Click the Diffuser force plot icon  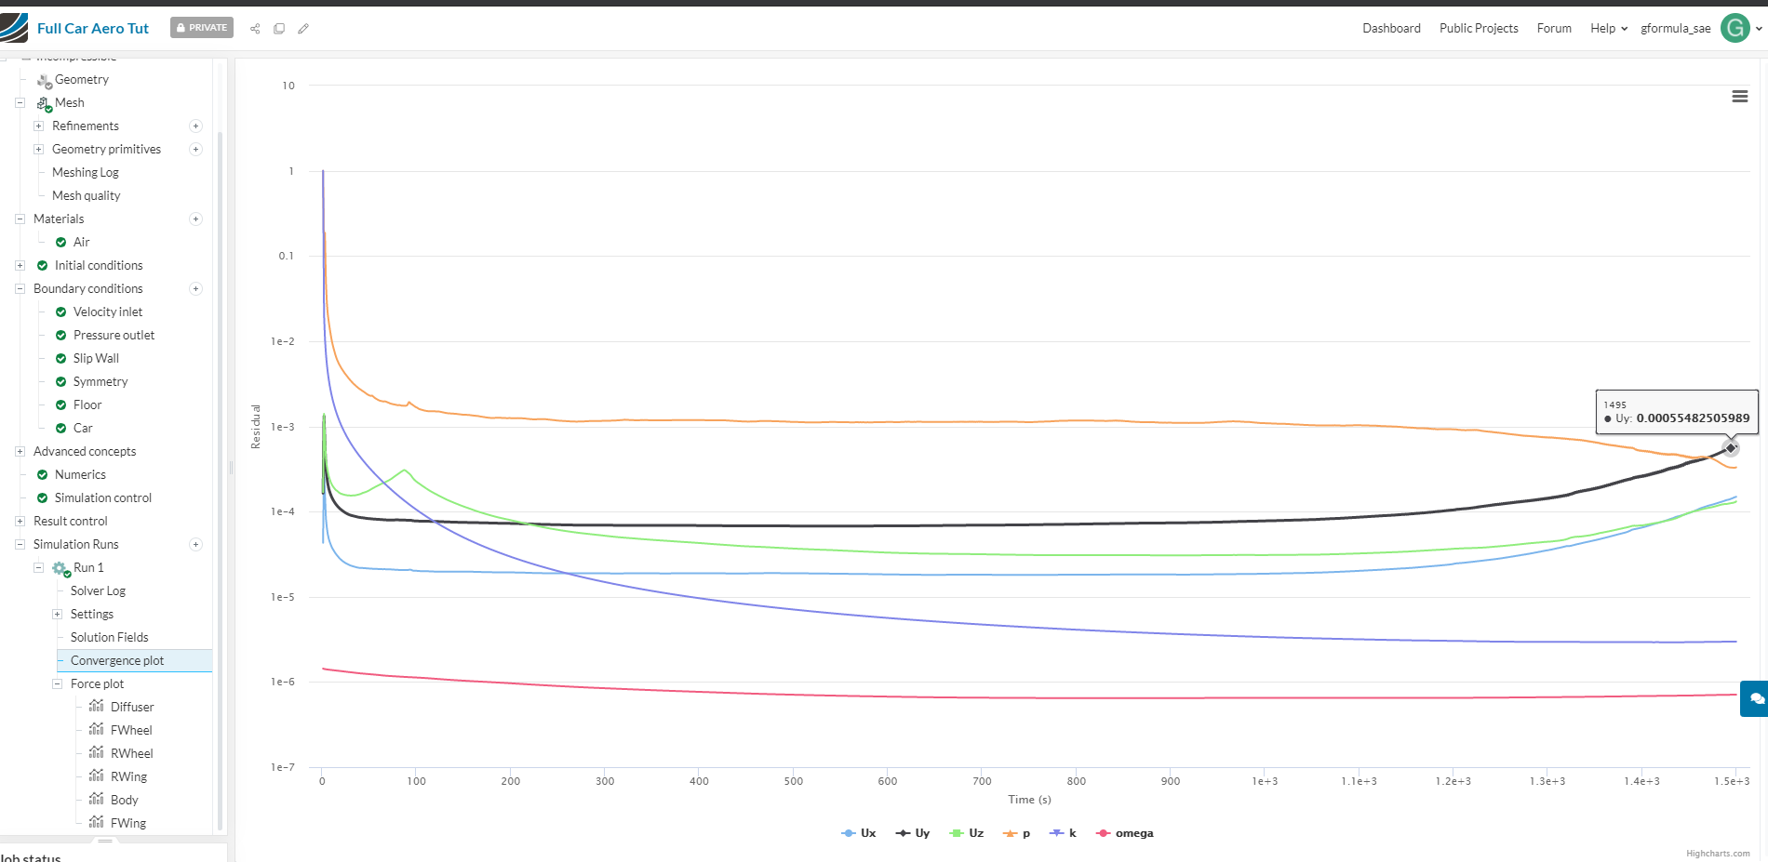click(x=96, y=707)
